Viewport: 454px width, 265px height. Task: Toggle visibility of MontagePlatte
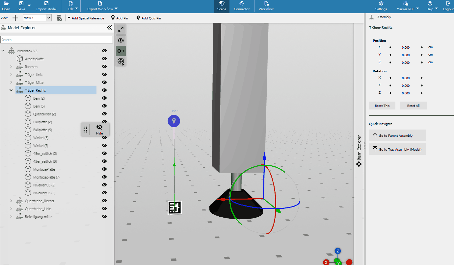104,169
